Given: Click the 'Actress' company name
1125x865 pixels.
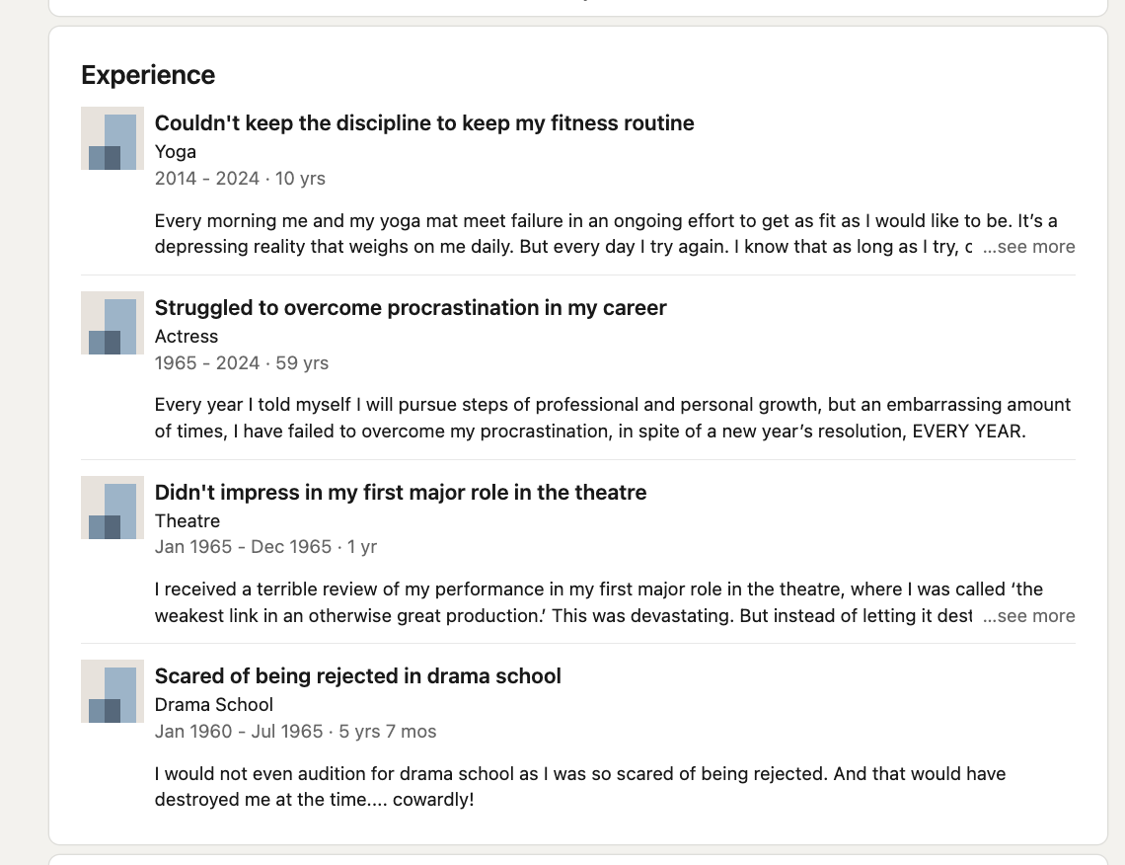Looking at the screenshot, I should pyautogui.click(x=187, y=337).
